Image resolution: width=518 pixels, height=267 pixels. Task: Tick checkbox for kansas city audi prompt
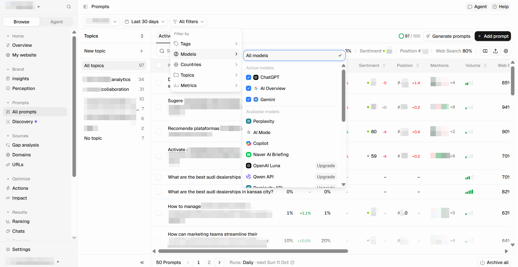[159, 192]
